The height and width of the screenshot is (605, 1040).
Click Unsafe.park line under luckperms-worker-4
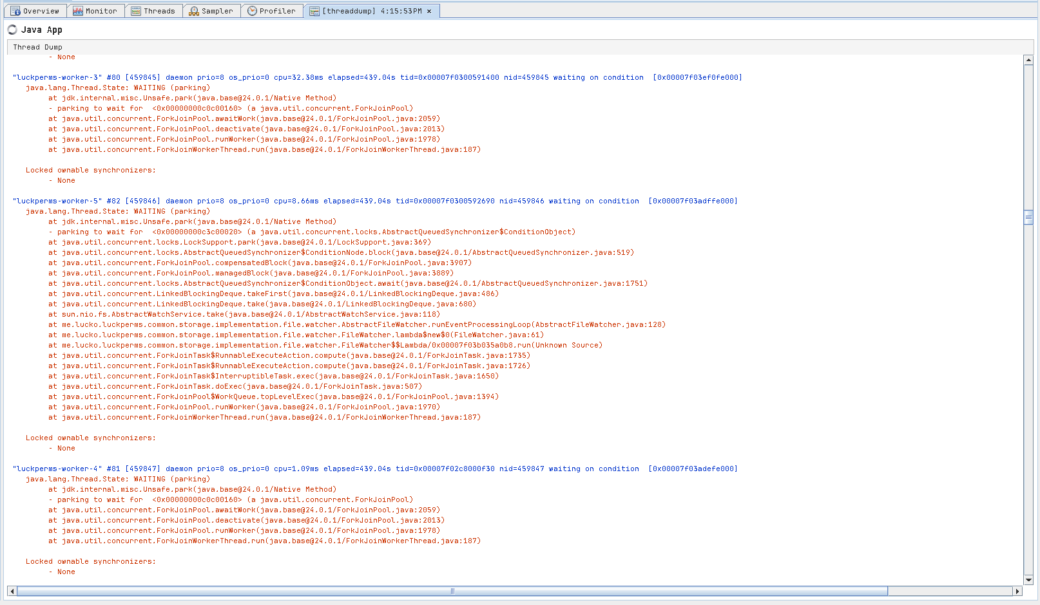tap(192, 489)
